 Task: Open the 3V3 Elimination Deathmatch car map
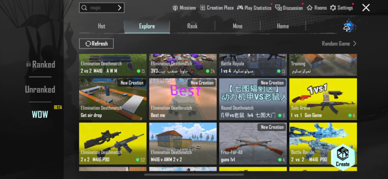[x=183, y=65]
